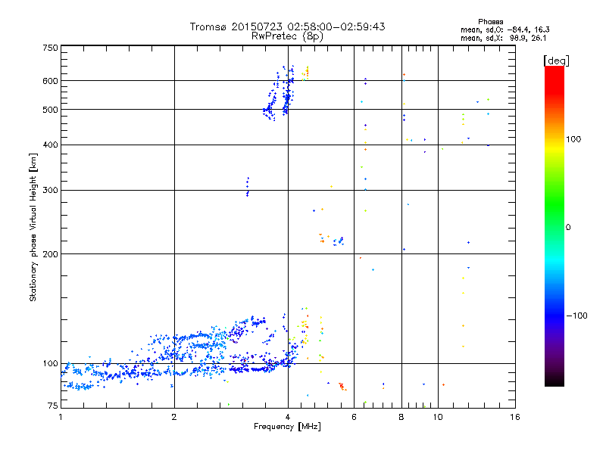The height and width of the screenshot is (454, 606).
Task: Click the 'mean, sd,X: 98.9, 26.1' statistic
Action: [503, 38]
